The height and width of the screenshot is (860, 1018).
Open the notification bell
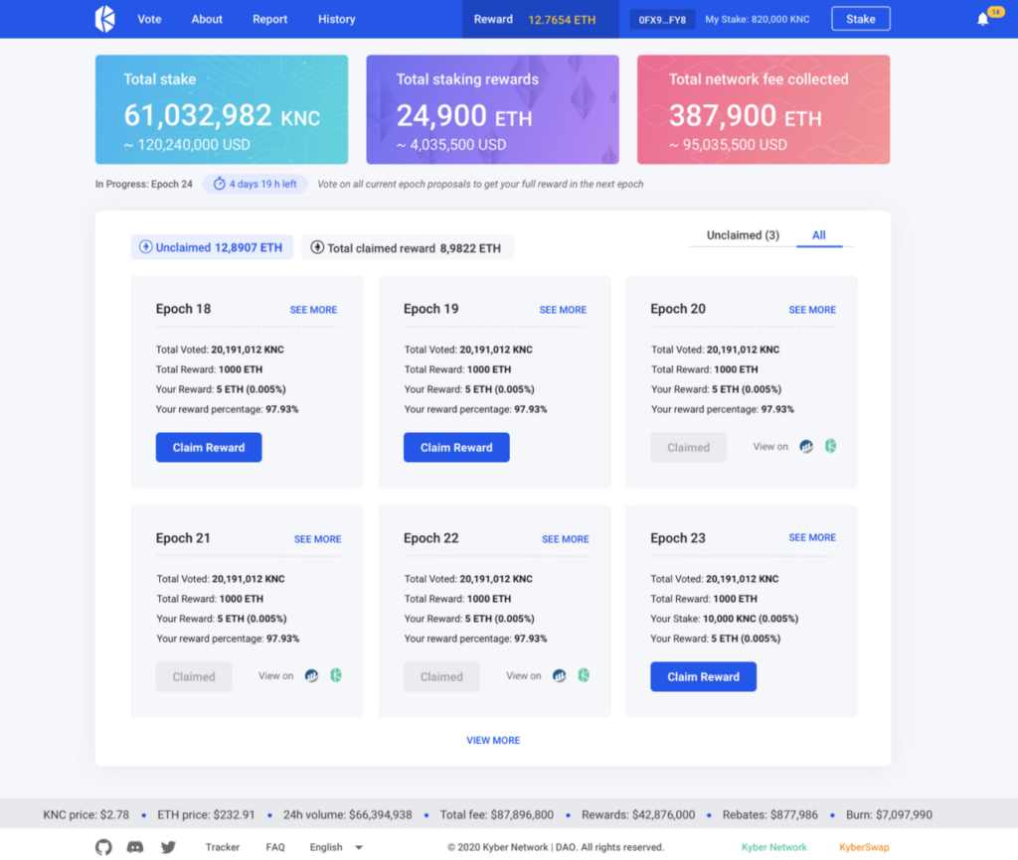click(983, 20)
